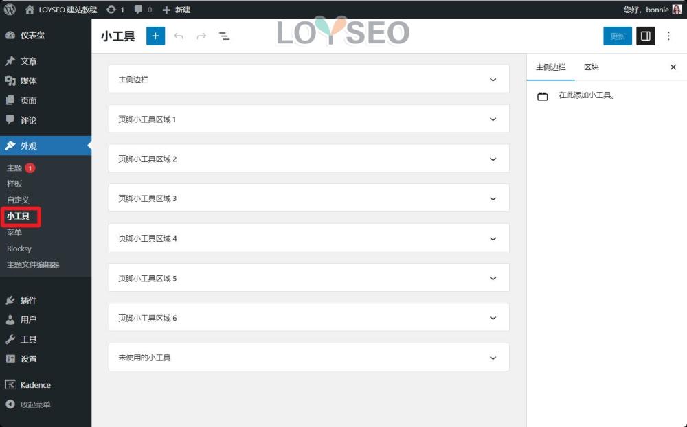
Task: Switch to the 区块 tab
Action: (592, 67)
